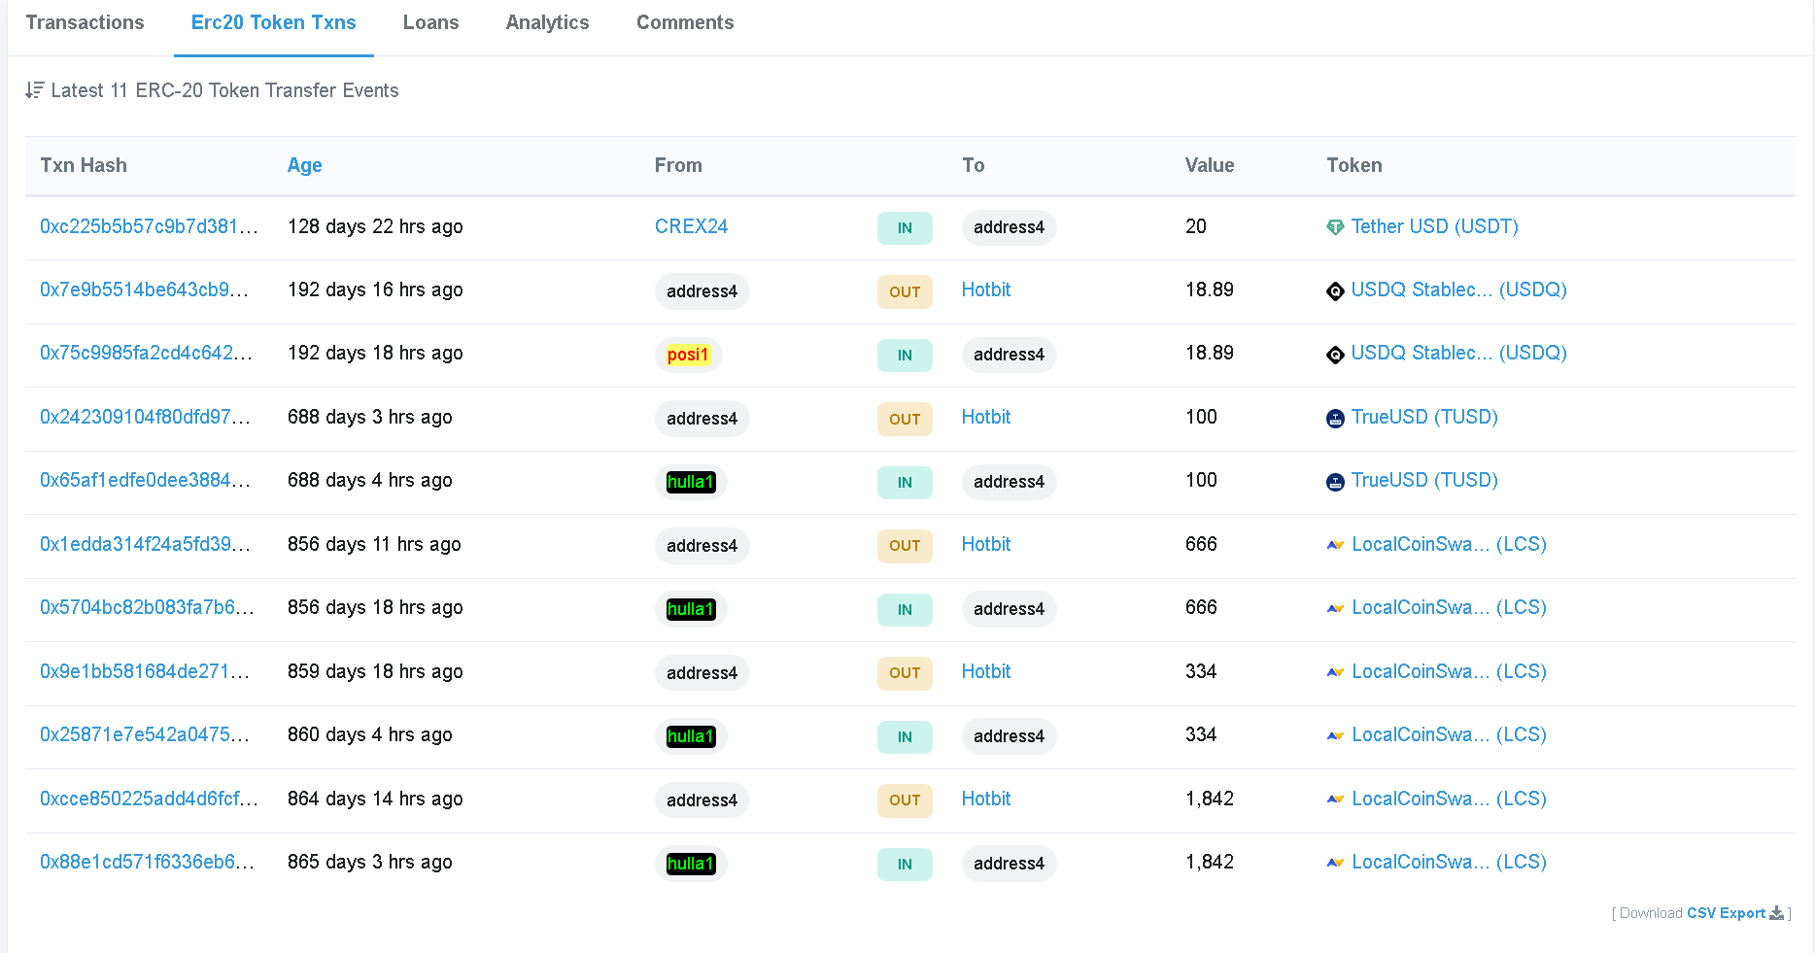Open transaction 0x88e1cd571f6336eb6
Screen dimensions: 1815x953
147,862
